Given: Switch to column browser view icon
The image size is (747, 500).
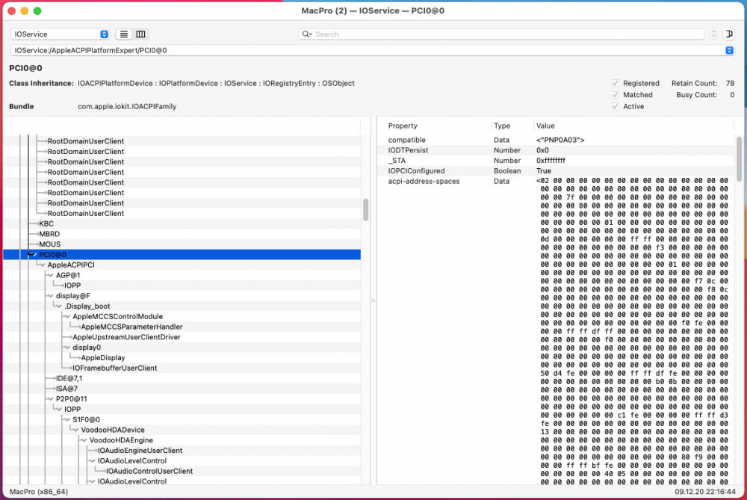Looking at the screenshot, I should tap(140, 34).
